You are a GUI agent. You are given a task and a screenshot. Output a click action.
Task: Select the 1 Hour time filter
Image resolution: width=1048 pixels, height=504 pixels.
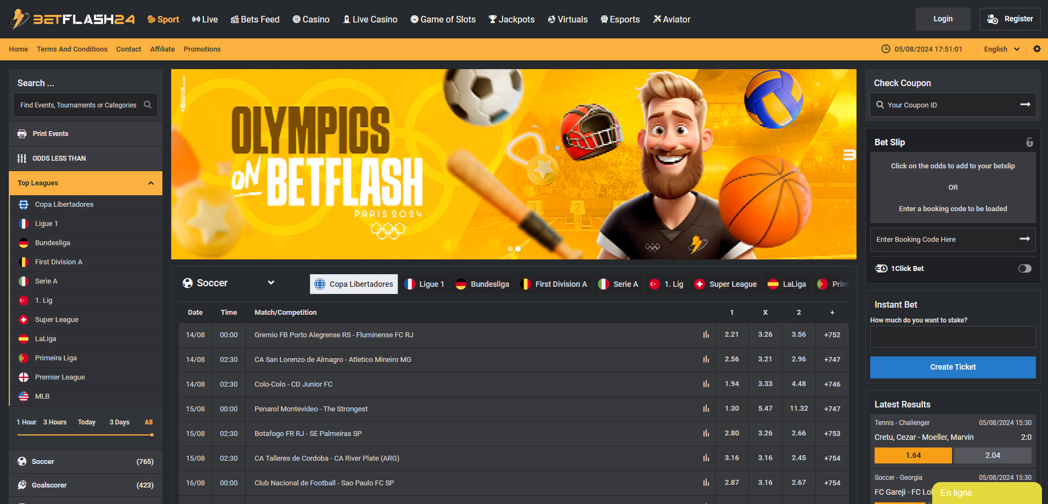click(26, 422)
